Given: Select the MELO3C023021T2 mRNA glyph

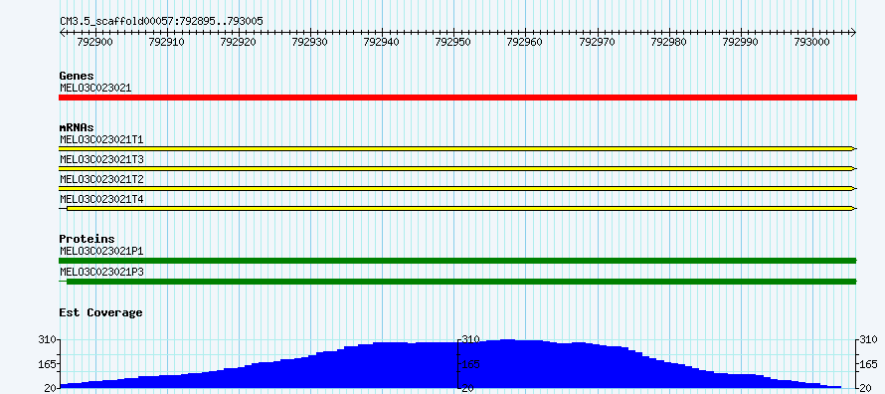Looking at the screenshot, I should (x=457, y=188).
